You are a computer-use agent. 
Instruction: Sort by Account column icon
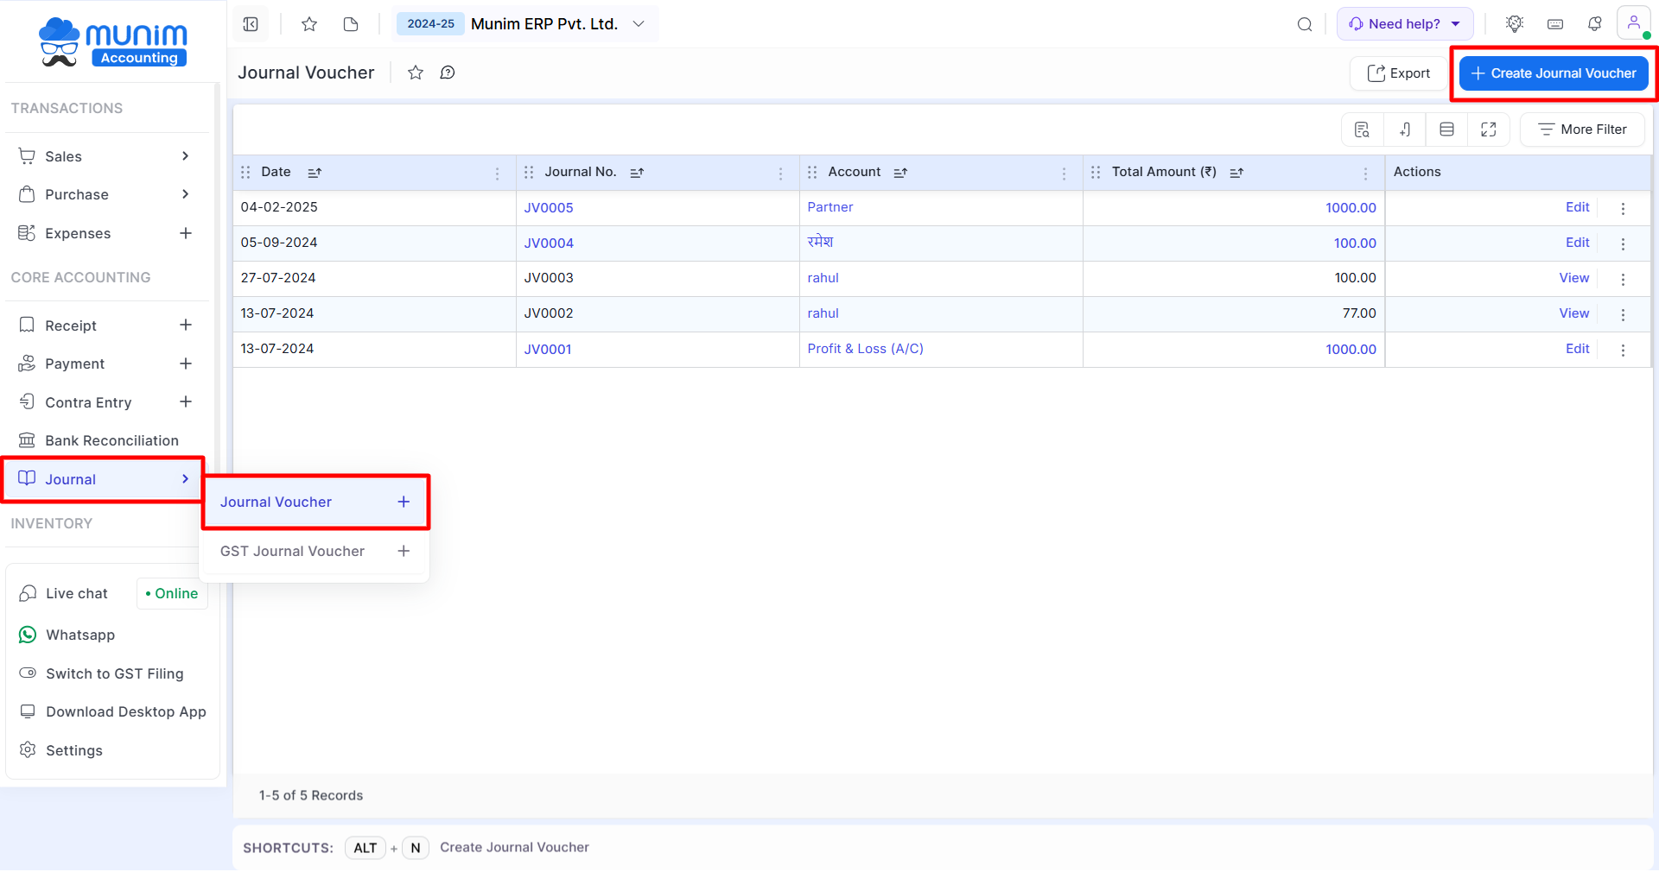click(x=900, y=173)
